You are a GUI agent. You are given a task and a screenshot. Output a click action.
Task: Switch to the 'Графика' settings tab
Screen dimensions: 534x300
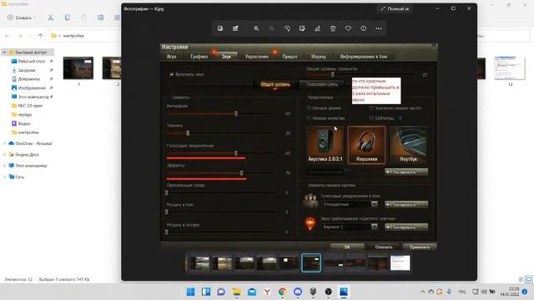199,57
